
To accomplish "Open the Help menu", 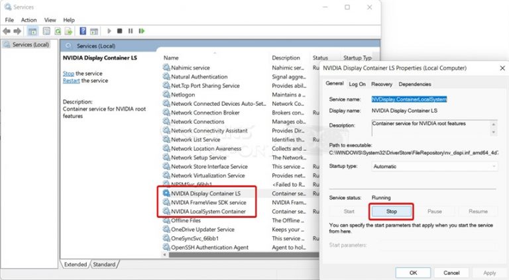I will click(69, 20).
